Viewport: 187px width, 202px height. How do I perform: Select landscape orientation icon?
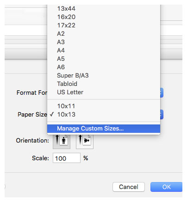pos(85,142)
